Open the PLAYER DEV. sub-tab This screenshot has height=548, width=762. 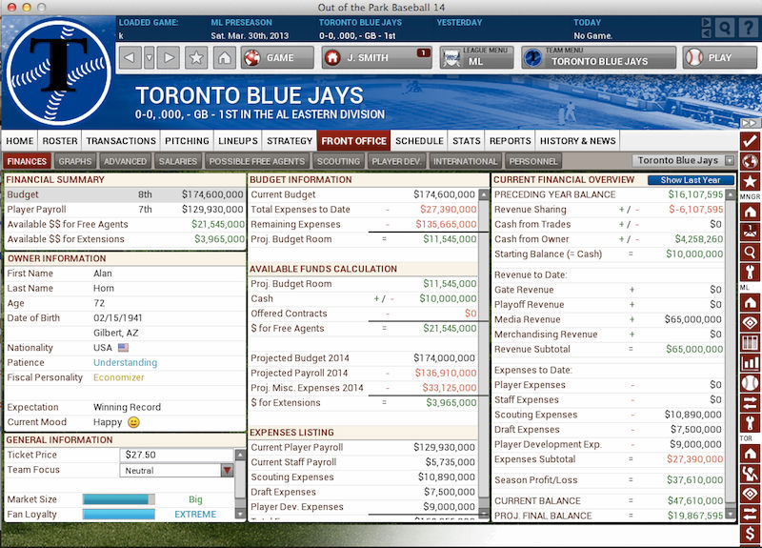395,161
